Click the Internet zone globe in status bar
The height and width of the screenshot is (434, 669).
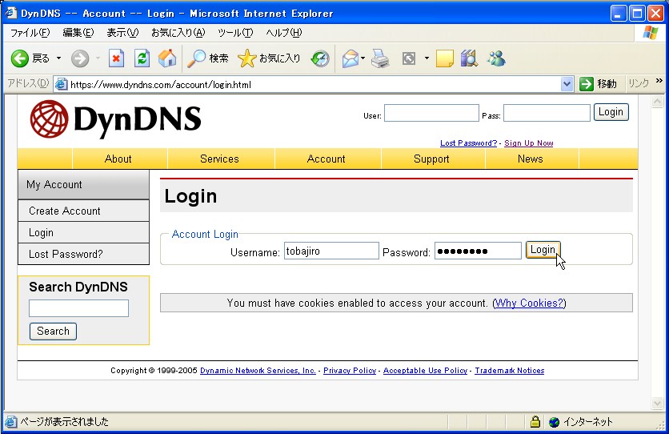click(x=555, y=422)
